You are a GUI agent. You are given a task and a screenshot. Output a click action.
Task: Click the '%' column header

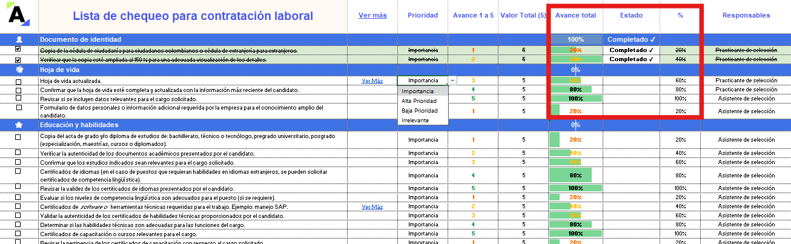(x=681, y=16)
